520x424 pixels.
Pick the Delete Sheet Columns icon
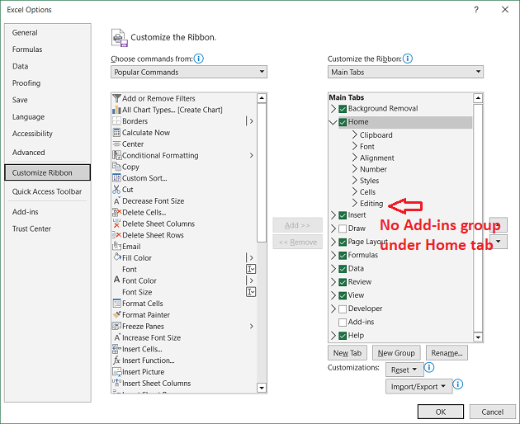[116, 224]
